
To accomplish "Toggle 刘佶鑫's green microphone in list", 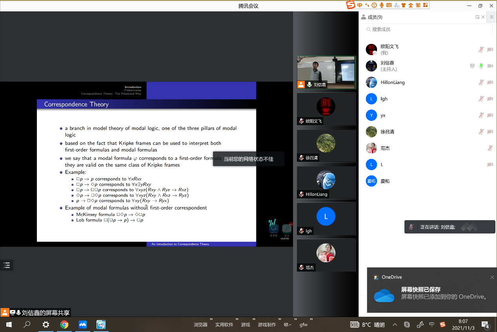I will (481, 66).
